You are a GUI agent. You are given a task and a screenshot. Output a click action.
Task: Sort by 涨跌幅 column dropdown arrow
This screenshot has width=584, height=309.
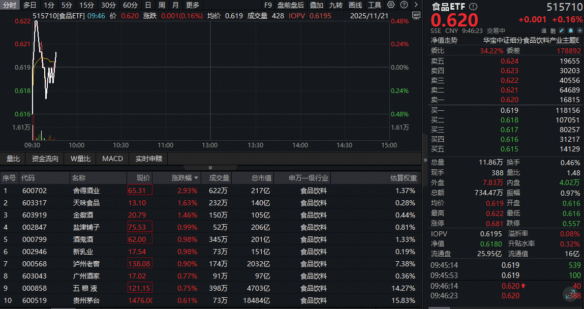[x=196, y=178]
